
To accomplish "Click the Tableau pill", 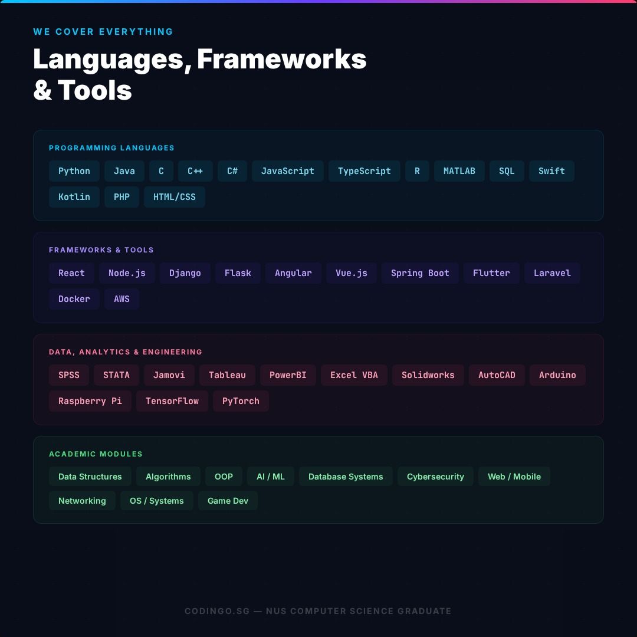I will click(227, 375).
